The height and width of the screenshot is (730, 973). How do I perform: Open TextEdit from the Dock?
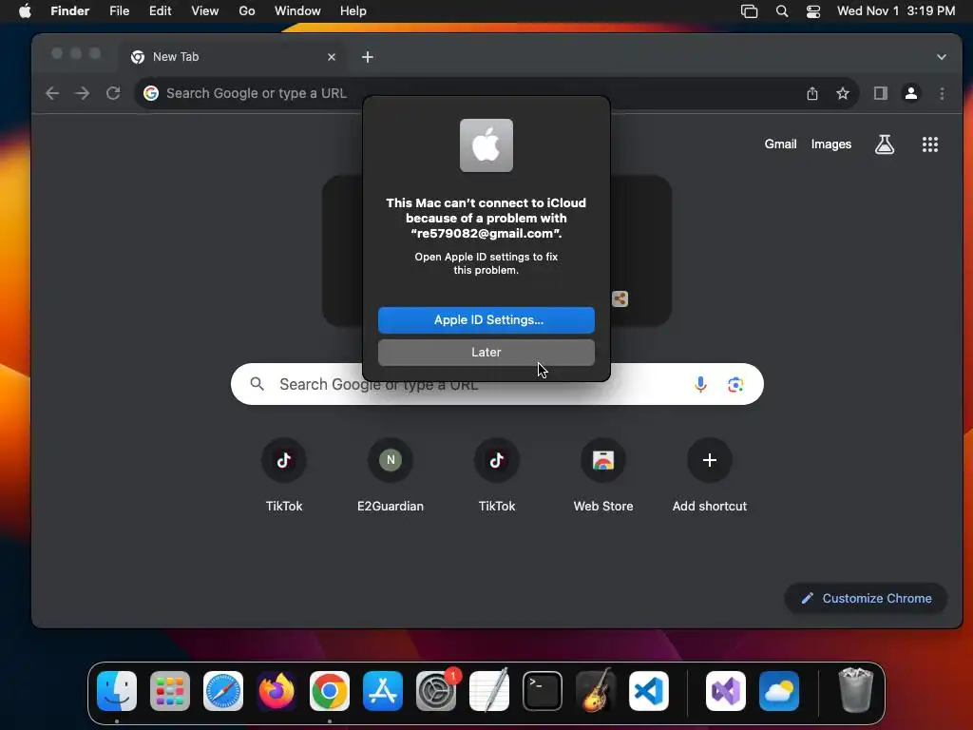(489, 691)
